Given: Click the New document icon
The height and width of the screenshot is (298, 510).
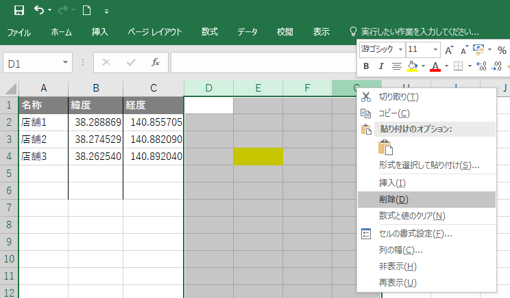Looking at the screenshot, I should (86, 10).
